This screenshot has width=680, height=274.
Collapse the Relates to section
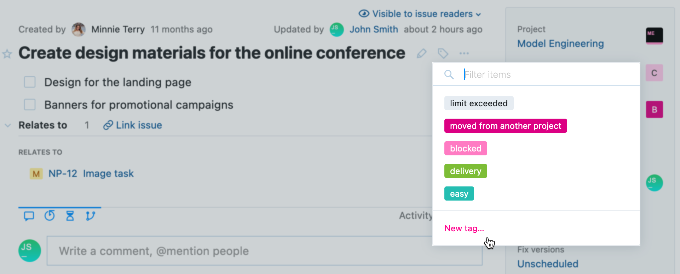7,125
